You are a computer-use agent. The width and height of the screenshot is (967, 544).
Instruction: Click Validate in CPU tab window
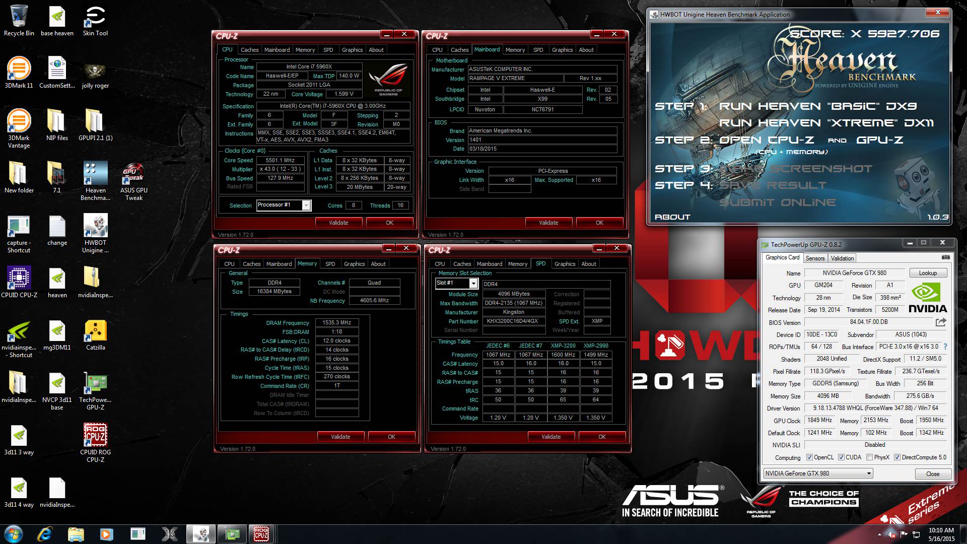click(338, 223)
